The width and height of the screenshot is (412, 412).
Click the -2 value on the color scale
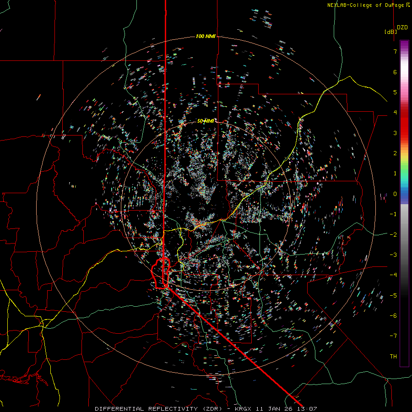pyautogui.click(x=393, y=235)
